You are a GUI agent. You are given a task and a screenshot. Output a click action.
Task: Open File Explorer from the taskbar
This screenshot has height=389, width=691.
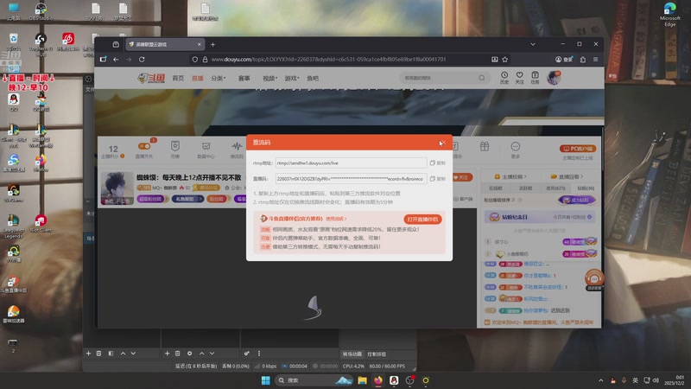[362, 380]
